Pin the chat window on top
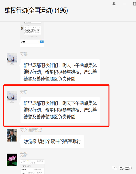The width and height of the screenshot is (136, 174). (114, 4)
